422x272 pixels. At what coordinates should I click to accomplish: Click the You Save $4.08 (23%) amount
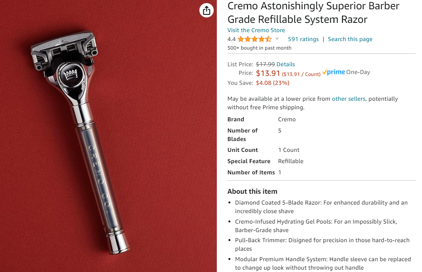272,83
